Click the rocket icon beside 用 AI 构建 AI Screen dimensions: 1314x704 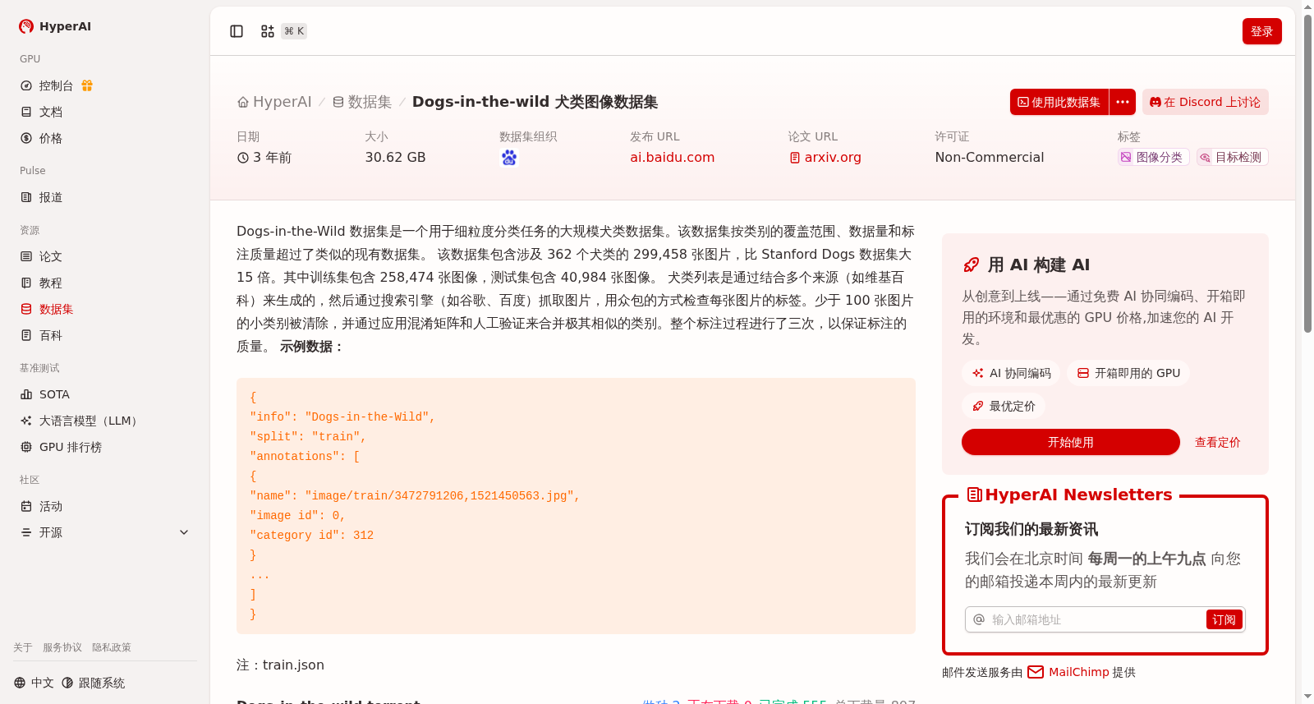pyautogui.click(x=972, y=265)
